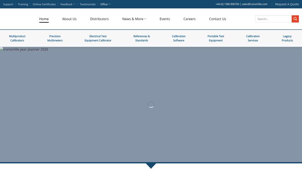Open the Contact Us page
This screenshot has height=189, width=302.
(x=217, y=19)
